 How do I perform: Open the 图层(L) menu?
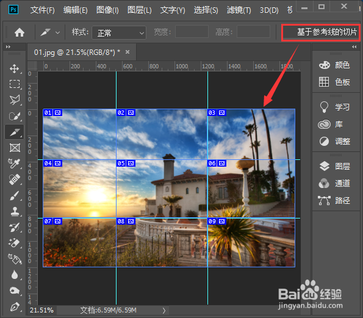[x=140, y=10]
